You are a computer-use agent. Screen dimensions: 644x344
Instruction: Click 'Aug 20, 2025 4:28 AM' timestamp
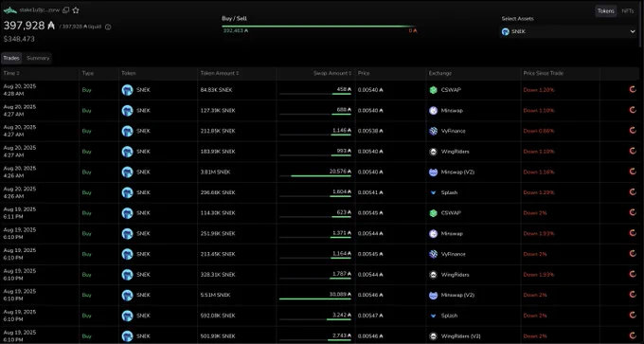[x=20, y=90]
